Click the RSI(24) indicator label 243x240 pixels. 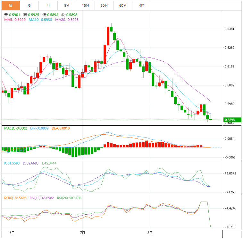point(69,198)
